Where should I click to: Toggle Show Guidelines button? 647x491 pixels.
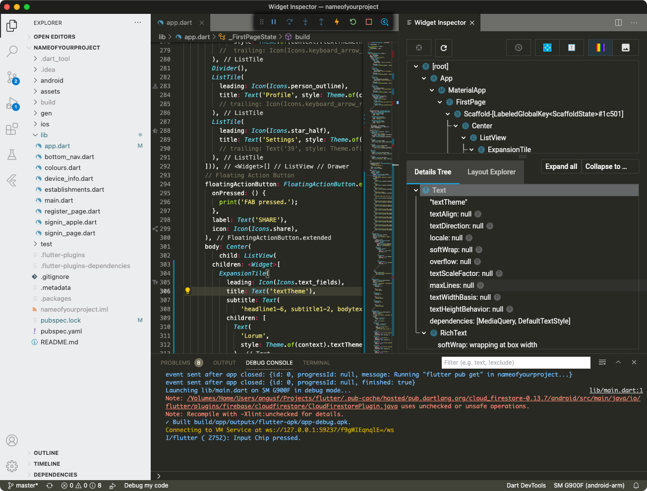[x=547, y=48]
